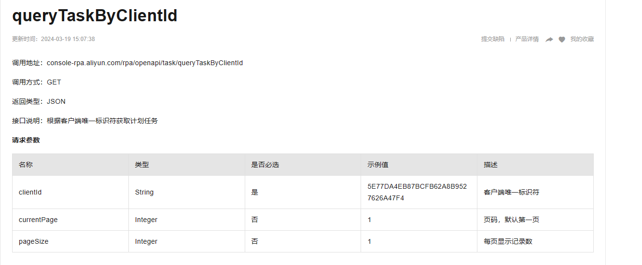
Task: Click the console-rpa.aliyun.com API address
Action: point(145,63)
